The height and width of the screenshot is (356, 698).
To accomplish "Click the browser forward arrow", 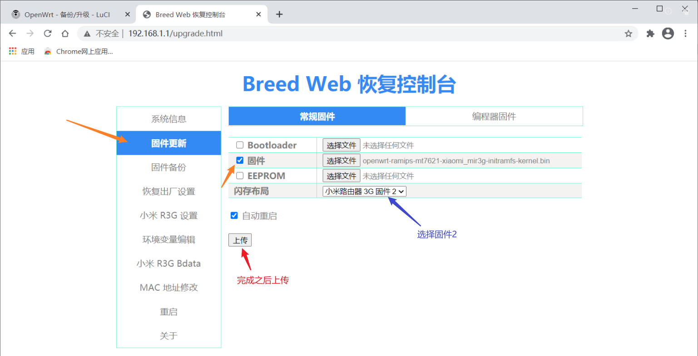I will point(30,34).
